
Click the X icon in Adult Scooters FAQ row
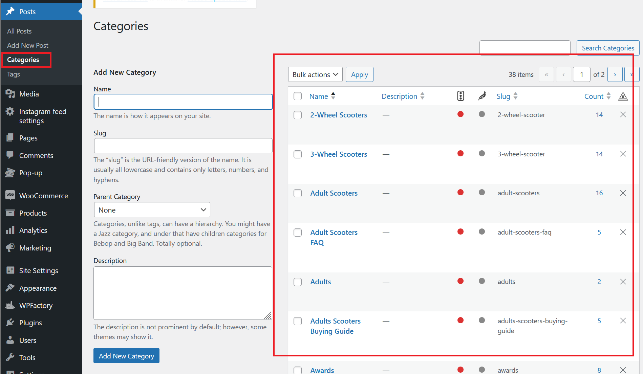point(623,232)
